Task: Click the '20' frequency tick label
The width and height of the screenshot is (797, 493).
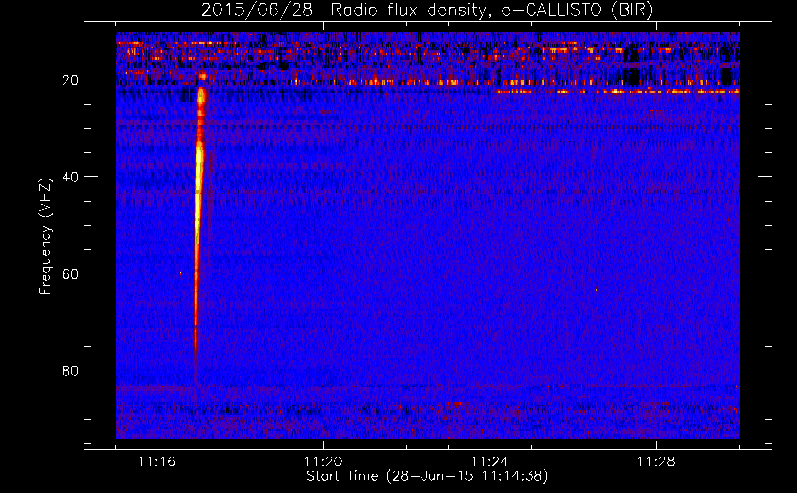Action: [71, 80]
